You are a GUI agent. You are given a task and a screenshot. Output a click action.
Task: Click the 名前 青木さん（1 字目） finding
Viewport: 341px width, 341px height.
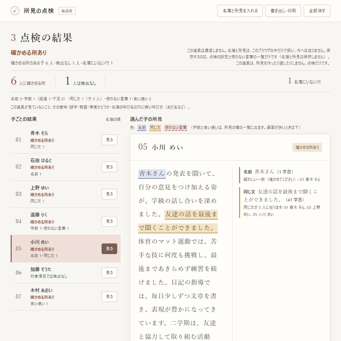click(268, 172)
